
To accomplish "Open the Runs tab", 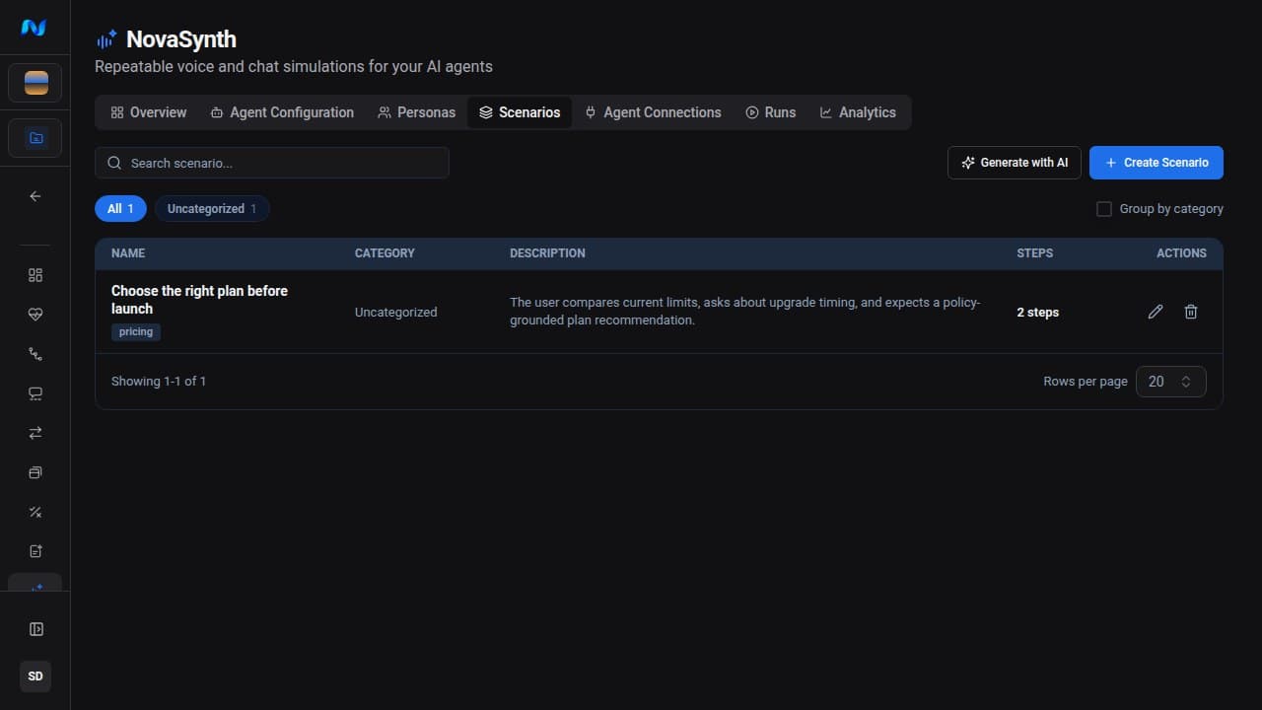I will click(x=771, y=112).
